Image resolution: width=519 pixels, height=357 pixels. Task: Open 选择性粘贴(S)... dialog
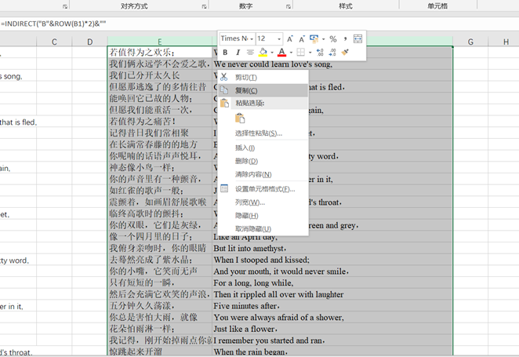[259, 133]
